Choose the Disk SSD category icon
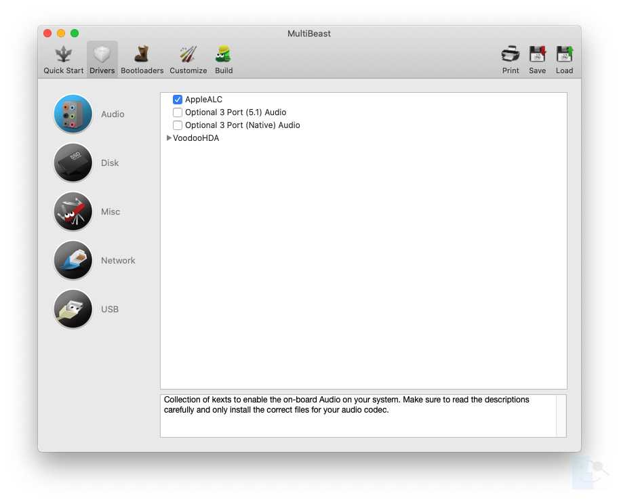619x502 pixels. point(73,163)
